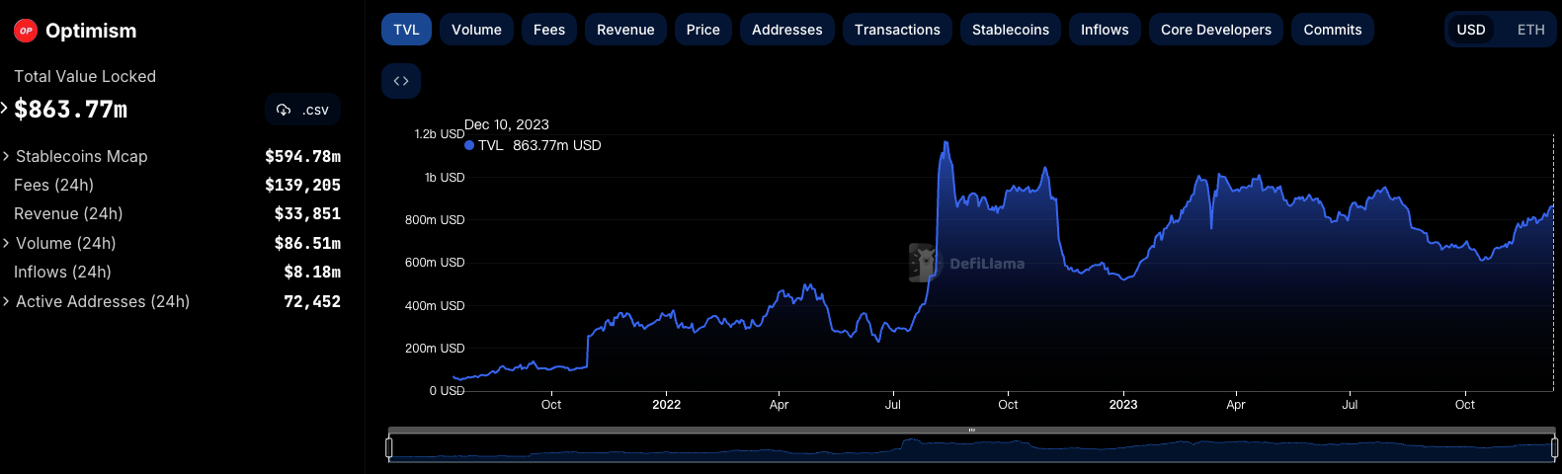
Task: Enable the Commits chart metric
Action: (x=1332, y=30)
